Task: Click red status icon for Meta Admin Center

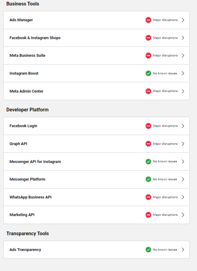Action: coord(148,91)
